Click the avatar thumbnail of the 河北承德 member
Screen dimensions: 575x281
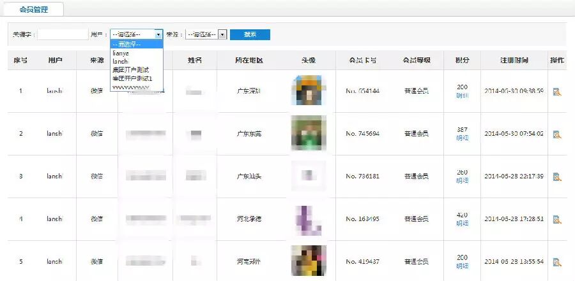(309, 220)
